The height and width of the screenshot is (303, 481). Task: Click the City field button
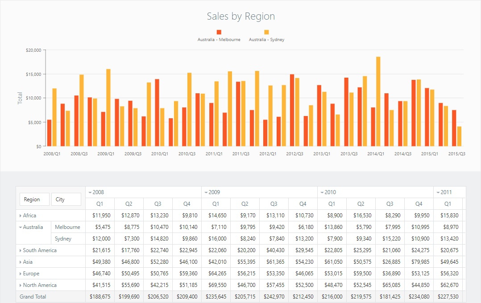click(66, 199)
